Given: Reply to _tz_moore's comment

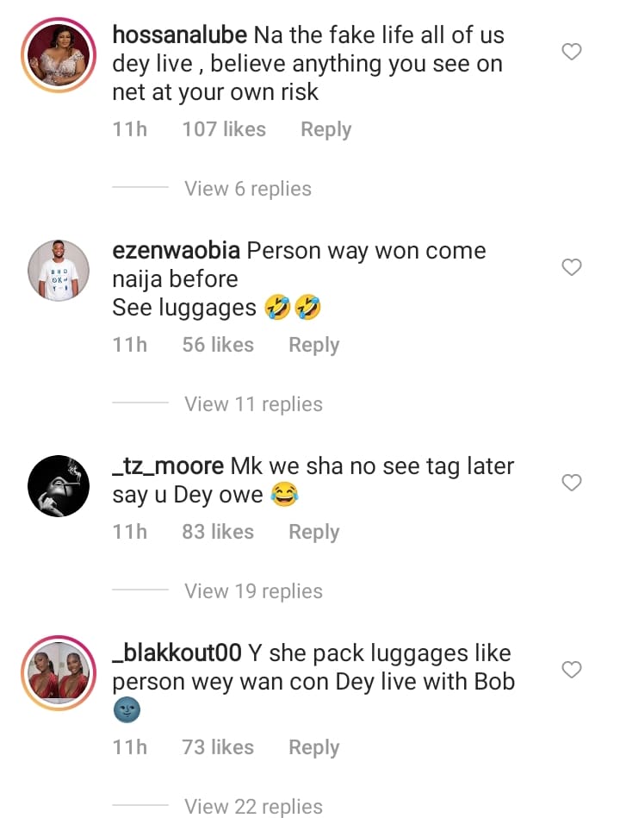Looking at the screenshot, I should click(314, 532).
